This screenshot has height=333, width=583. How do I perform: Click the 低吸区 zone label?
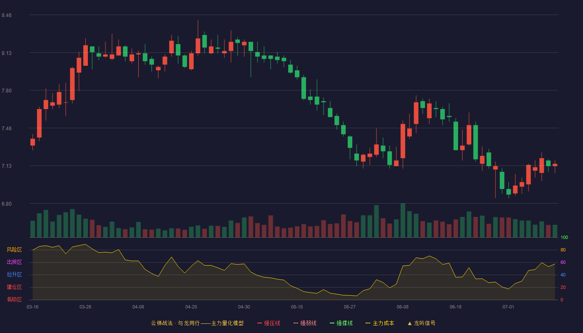pos(14,299)
